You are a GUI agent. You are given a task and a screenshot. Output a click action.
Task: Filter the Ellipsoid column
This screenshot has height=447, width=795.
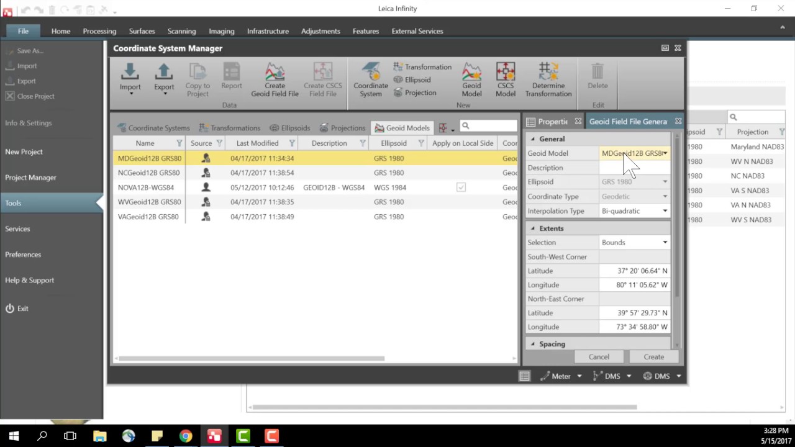tap(421, 143)
